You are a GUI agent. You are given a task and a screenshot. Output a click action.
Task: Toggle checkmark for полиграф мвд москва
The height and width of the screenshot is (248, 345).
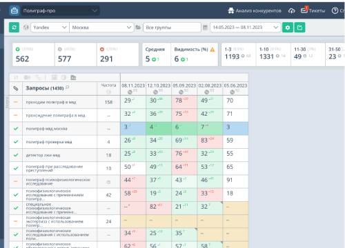tap(16, 128)
